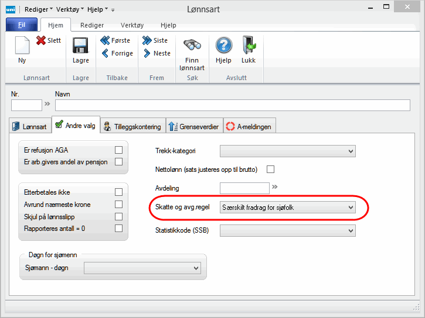Check the Nettolønn checkbox

click(x=271, y=170)
